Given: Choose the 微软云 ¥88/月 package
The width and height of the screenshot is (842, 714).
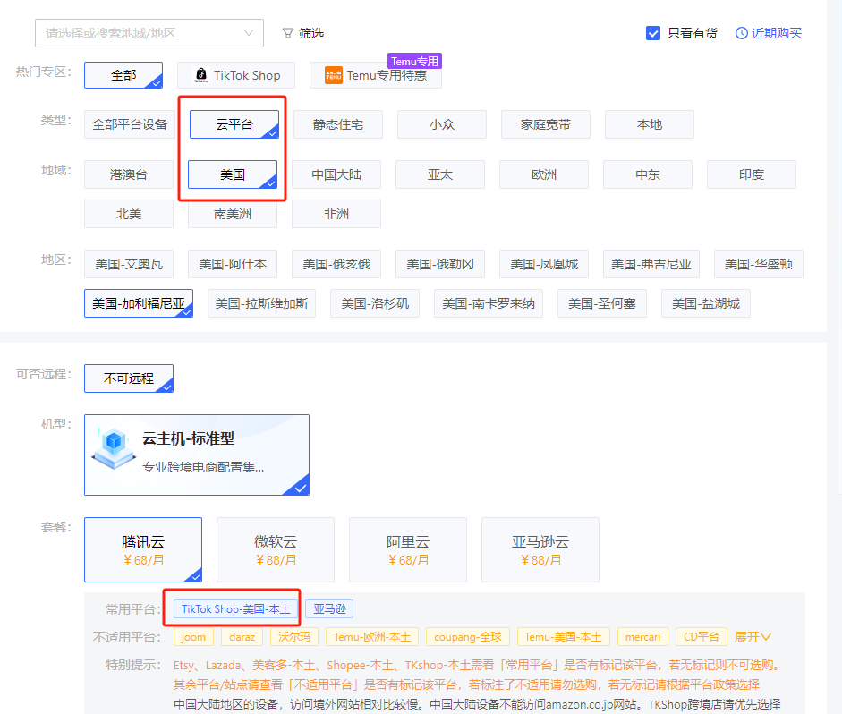Looking at the screenshot, I should [x=276, y=549].
